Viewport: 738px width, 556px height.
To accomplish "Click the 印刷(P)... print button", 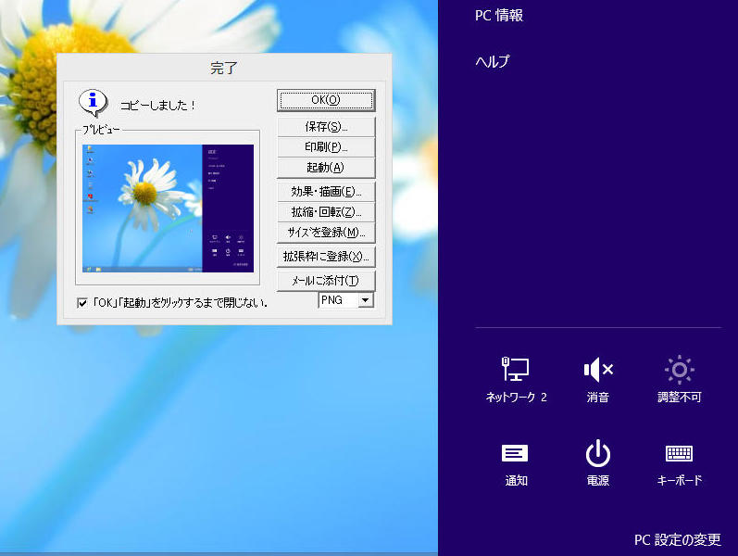I will click(325, 147).
